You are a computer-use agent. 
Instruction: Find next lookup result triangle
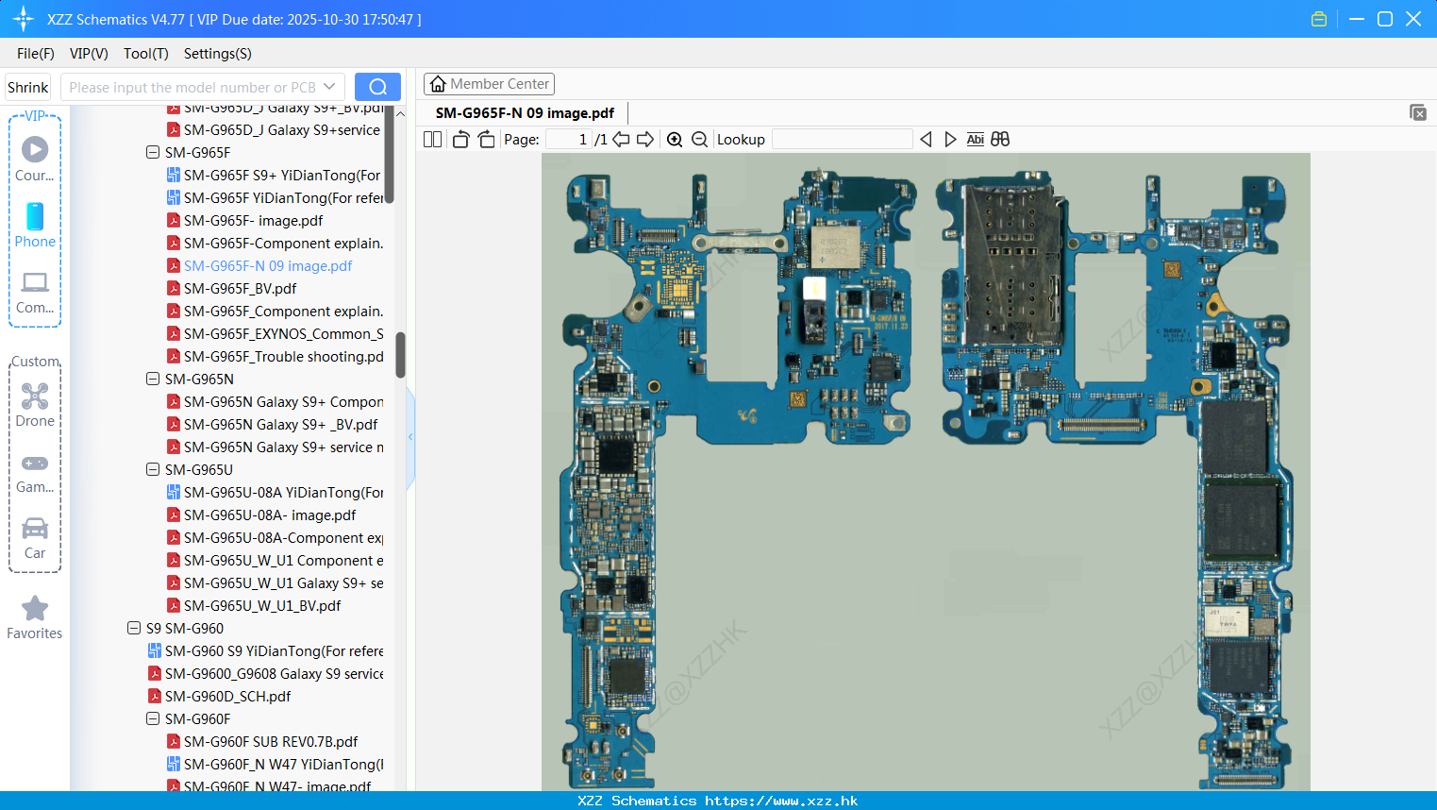click(x=950, y=140)
